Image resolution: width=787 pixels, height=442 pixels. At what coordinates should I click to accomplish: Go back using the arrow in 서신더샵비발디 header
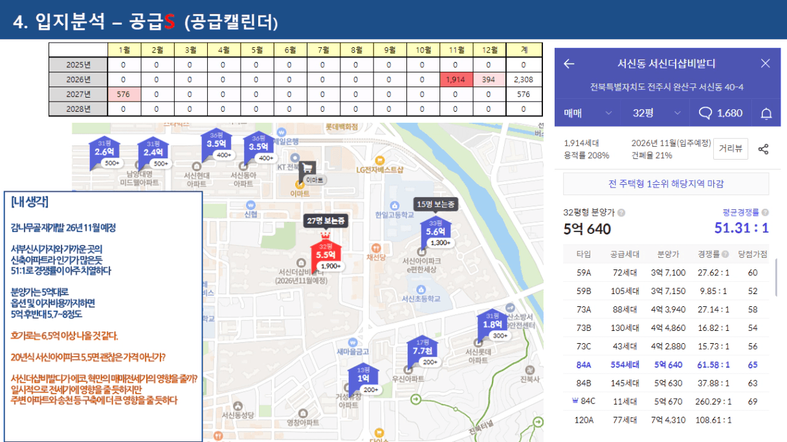coord(569,63)
